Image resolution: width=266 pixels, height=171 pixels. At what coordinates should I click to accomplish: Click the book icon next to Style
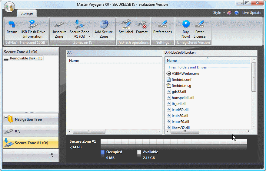click(229, 13)
